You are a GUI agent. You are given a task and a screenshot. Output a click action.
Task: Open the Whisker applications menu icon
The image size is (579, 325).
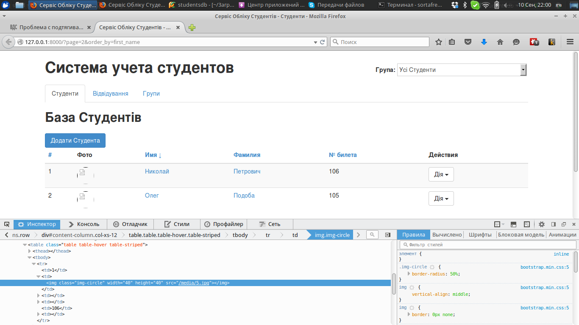pyautogui.click(x=6, y=5)
